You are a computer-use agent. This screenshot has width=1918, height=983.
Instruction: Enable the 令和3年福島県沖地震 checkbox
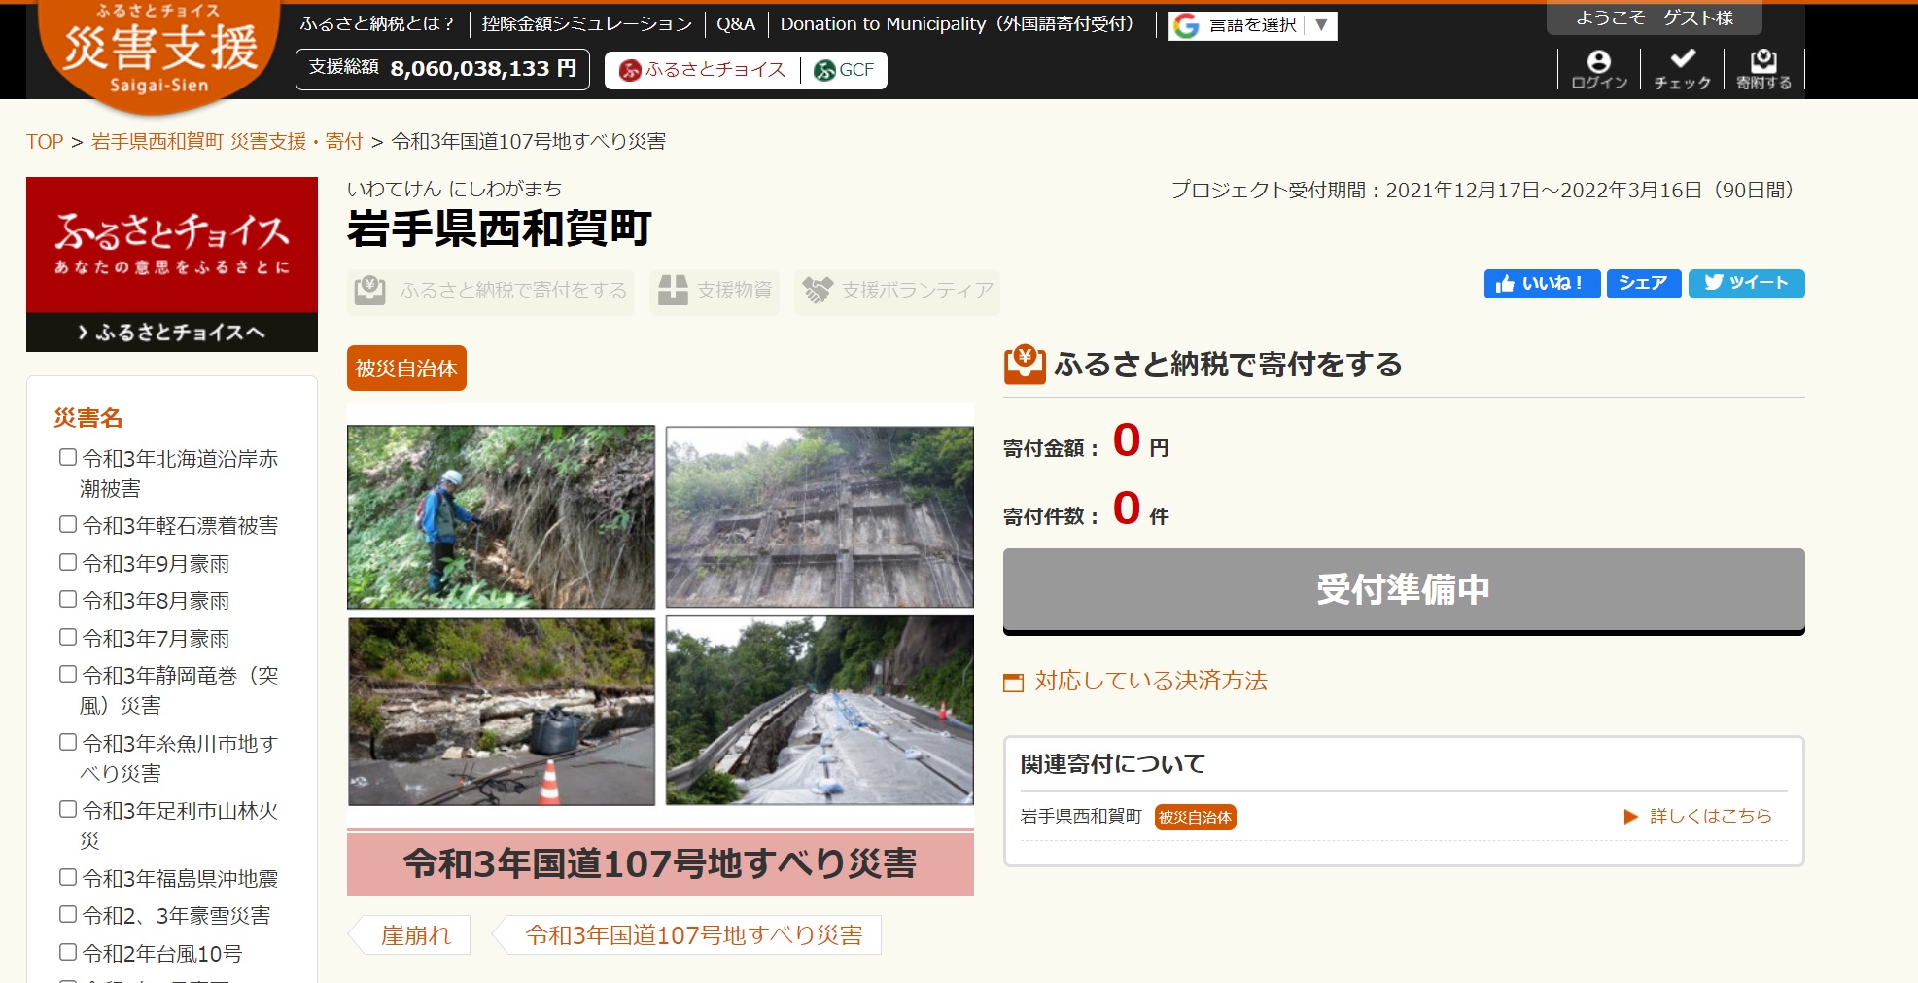click(68, 878)
